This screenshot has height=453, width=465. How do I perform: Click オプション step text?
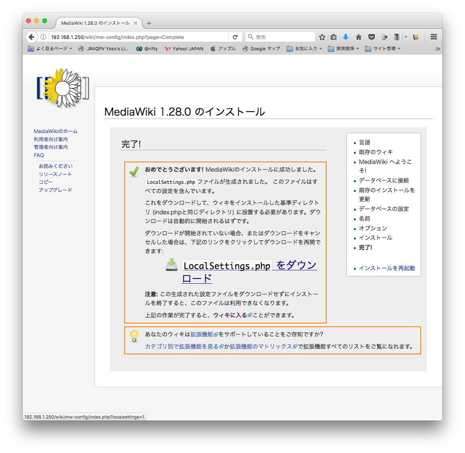tap(373, 228)
